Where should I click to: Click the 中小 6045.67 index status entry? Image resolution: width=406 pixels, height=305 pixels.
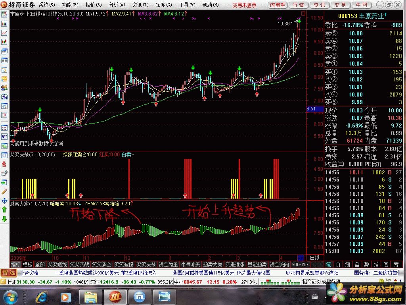coord(216,282)
